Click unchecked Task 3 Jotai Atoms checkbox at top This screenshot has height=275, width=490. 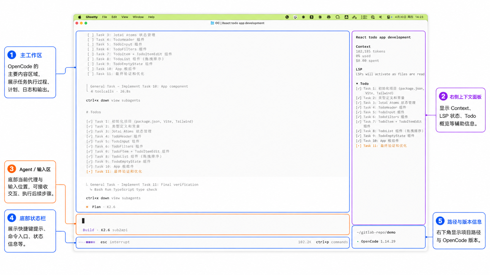pos(91,35)
